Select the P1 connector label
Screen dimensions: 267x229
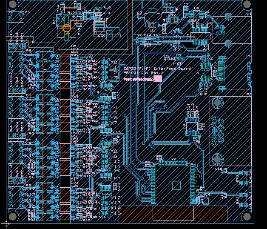249,14
